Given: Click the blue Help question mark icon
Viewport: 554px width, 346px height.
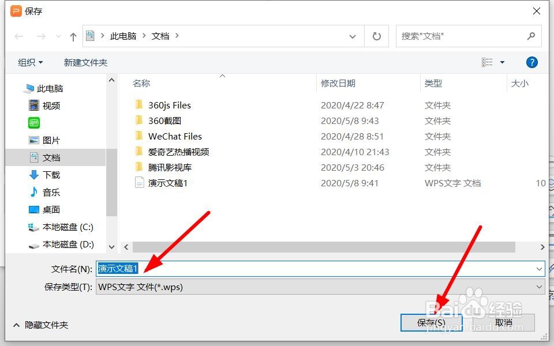Looking at the screenshot, I should coord(531,62).
